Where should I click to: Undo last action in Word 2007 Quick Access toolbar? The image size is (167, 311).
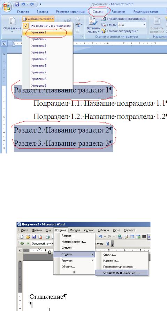[x=23, y=4]
